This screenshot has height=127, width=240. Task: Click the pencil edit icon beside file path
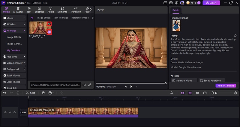pos(89,85)
